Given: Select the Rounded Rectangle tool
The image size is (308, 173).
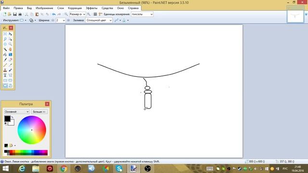Looking at the screenshot, I should click(10, 80).
